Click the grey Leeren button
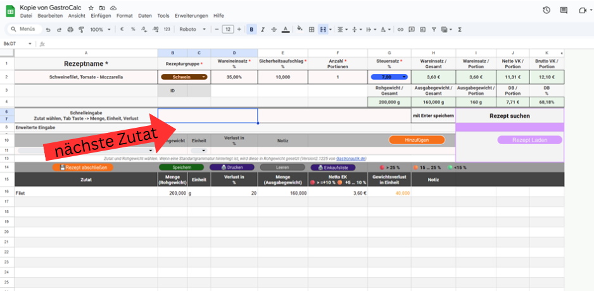This screenshot has height=291, width=594. (x=282, y=167)
